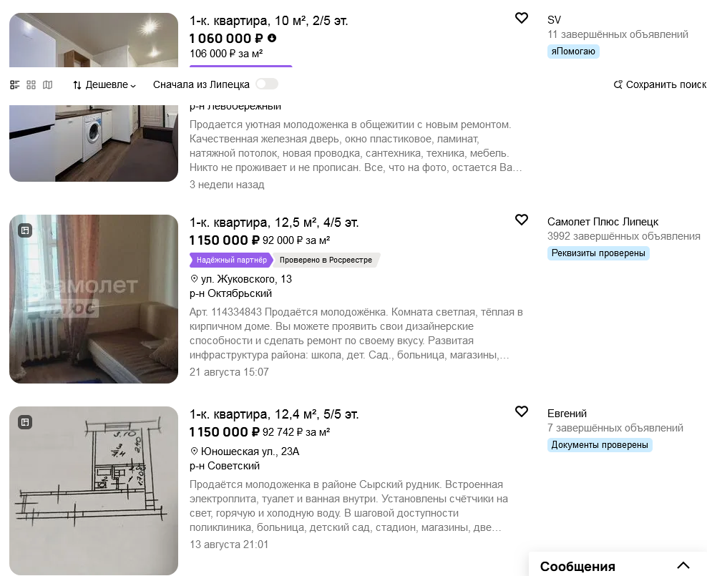Switch to list view layout icon

(x=15, y=84)
